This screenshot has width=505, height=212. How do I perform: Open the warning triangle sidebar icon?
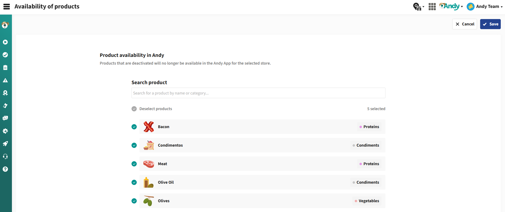[5, 80]
